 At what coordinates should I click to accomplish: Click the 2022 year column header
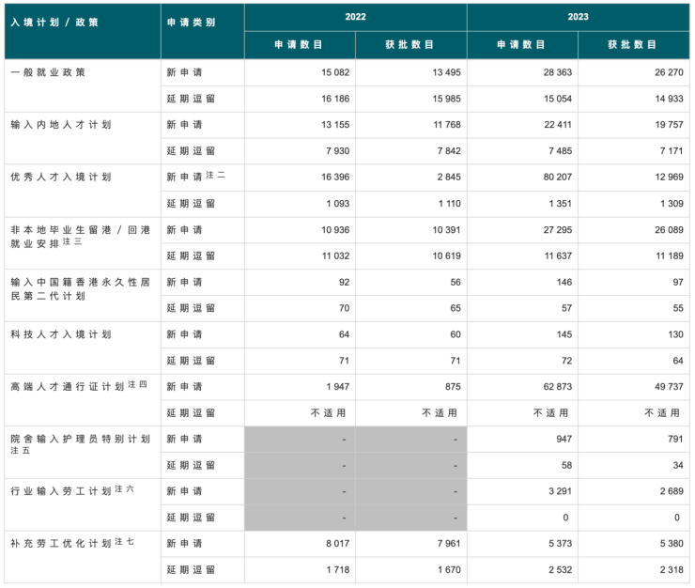point(355,17)
